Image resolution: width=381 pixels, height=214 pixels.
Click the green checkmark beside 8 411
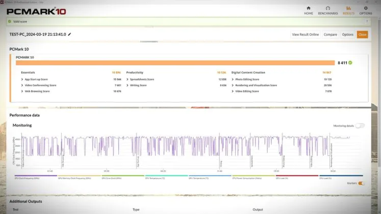pyautogui.click(x=350, y=63)
